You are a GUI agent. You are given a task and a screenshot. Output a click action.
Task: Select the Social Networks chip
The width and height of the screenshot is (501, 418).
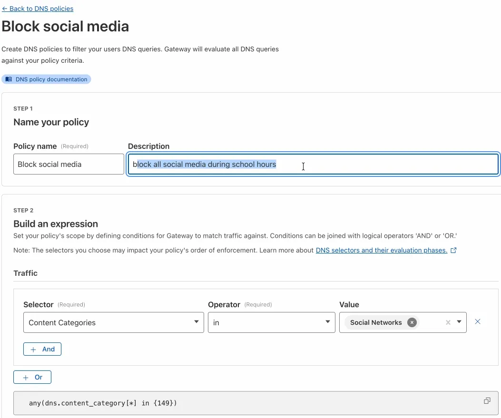pyautogui.click(x=376, y=322)
